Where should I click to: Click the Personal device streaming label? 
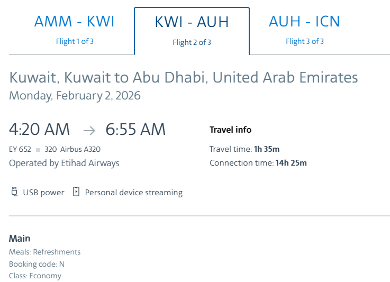[x=133, y=193]
